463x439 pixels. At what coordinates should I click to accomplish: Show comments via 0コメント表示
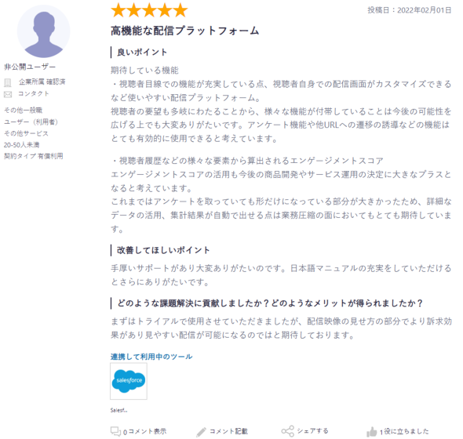144,432
